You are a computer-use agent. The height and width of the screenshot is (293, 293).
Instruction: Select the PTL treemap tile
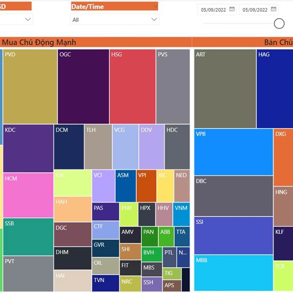[x=169, y=257]
